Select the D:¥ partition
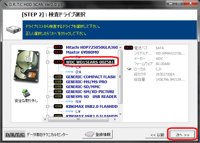This screenshot has width=200, height=143. tap(78, 72)
